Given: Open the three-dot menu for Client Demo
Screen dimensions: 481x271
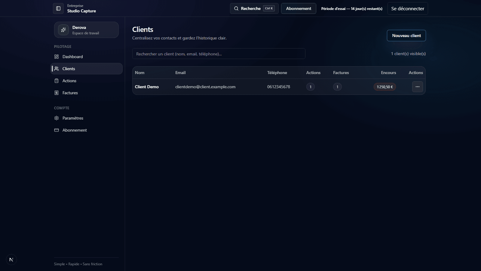Looking at the screenshot, I should 417,87.
